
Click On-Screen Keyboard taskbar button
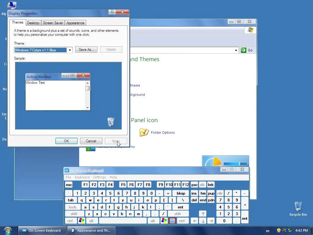[x=42, y=230]
